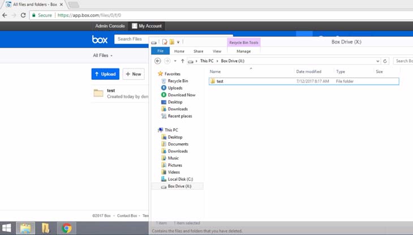Reload the Box page in Chrome

point(23,15)
